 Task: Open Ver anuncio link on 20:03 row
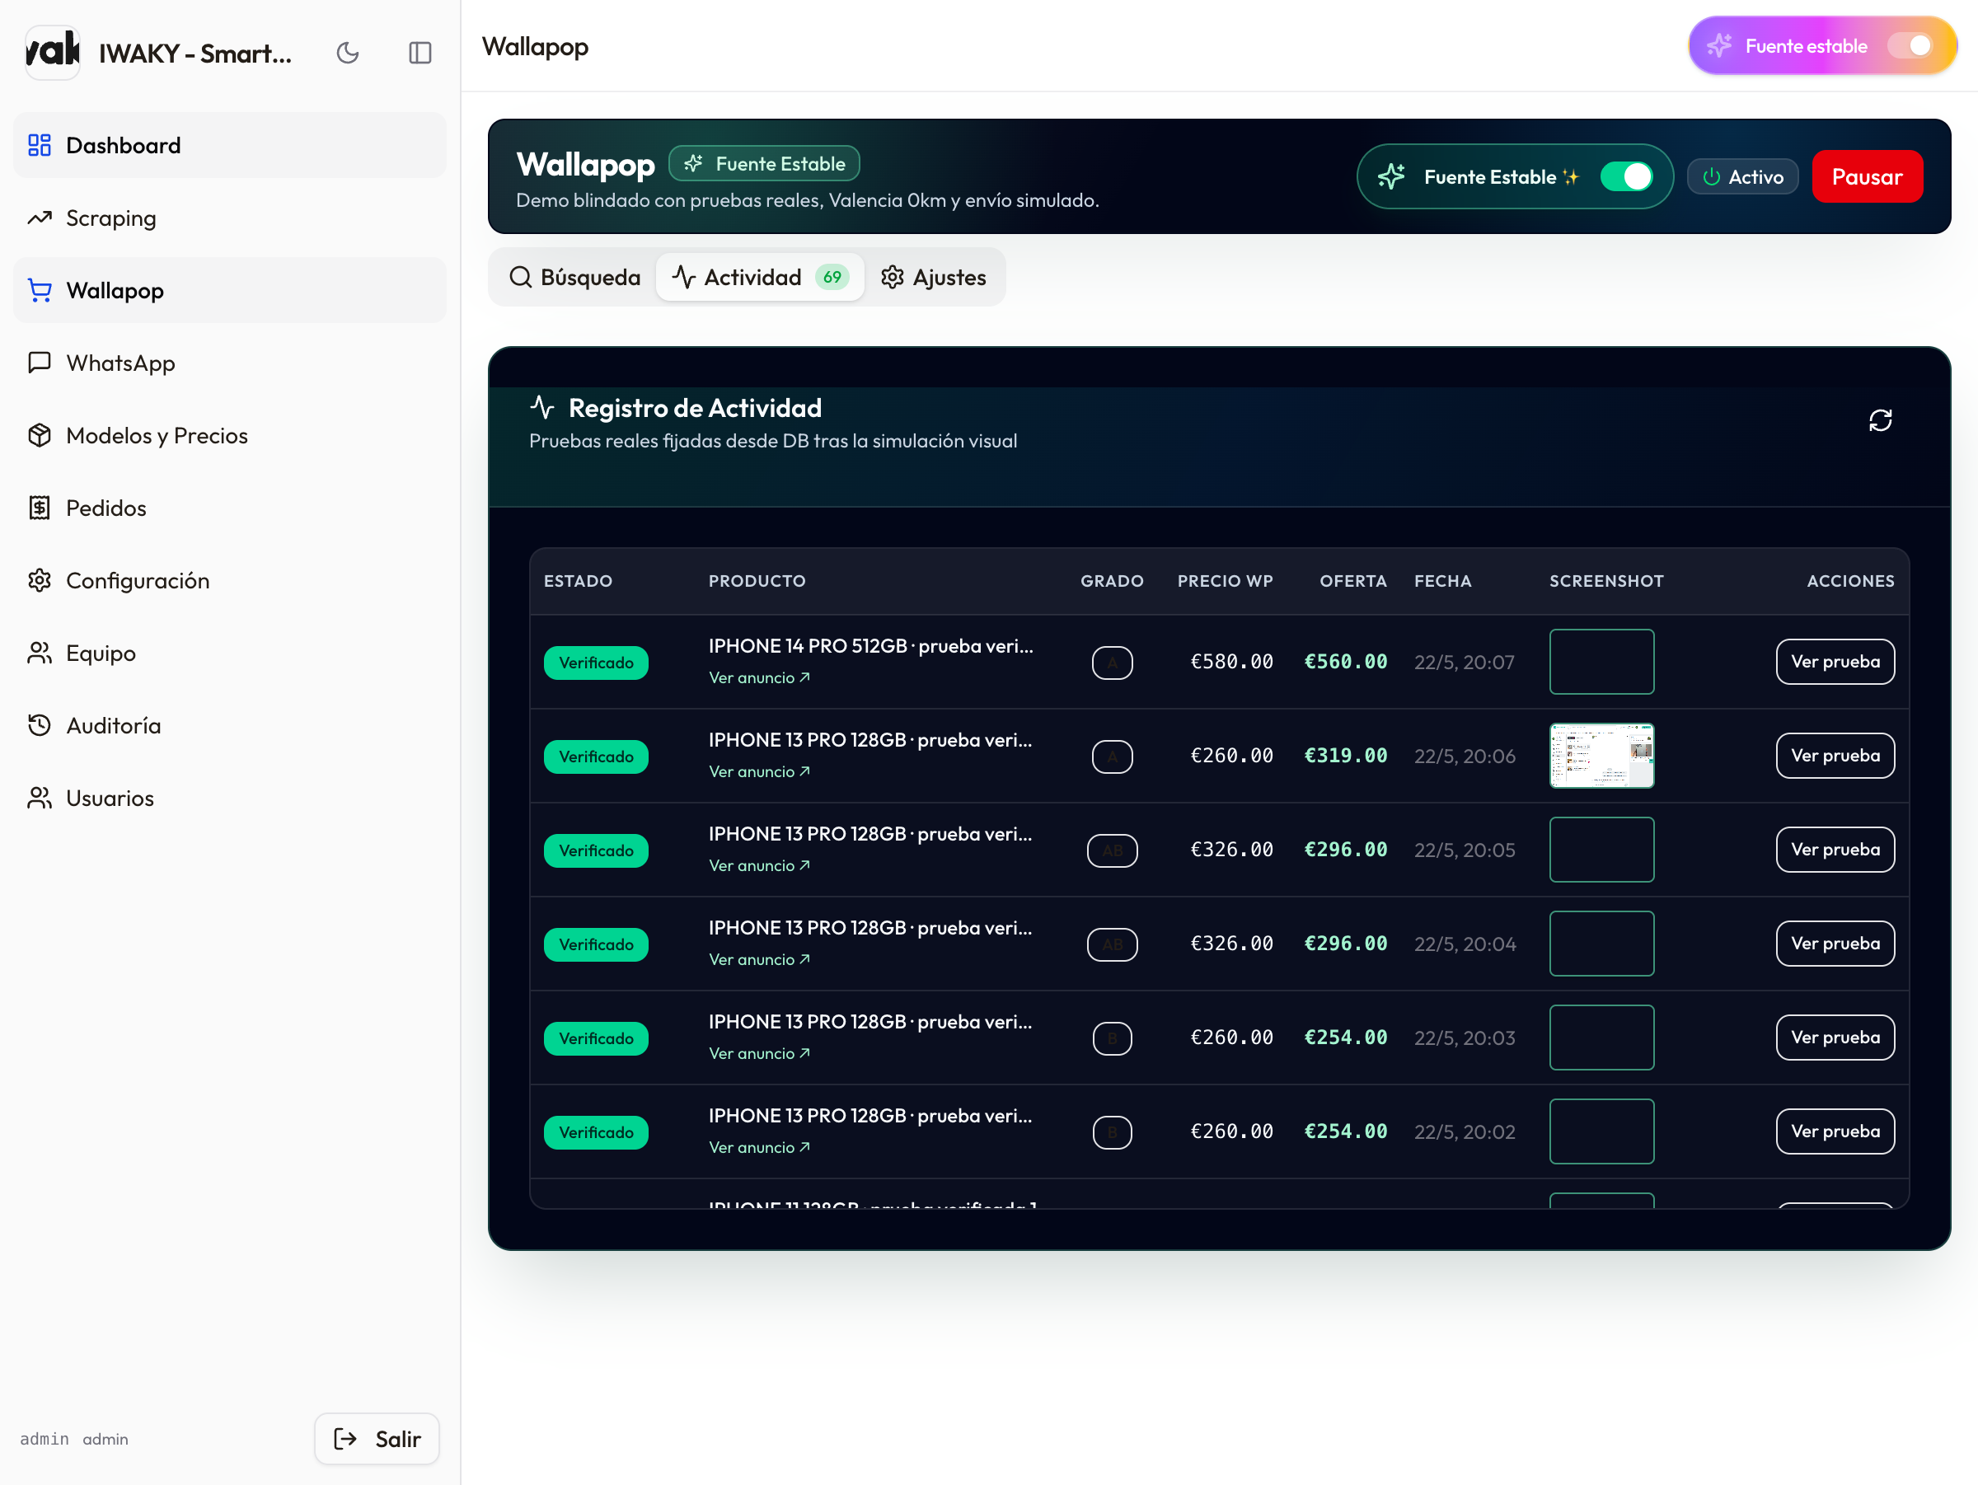coord(759,1053)
